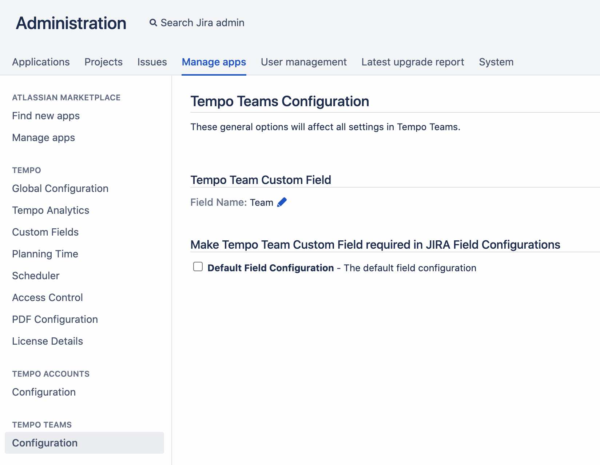The image size is (600, 465).
Task: Open Find new apps in sidebar
Action: point(46,116)
